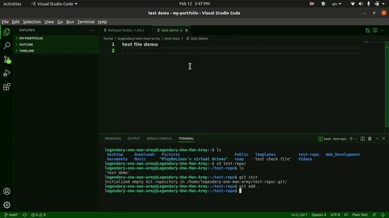Viewport: 389px width, 218px height.
Task: Select the bash - test-repo terminal label
Action: point(332,139)
